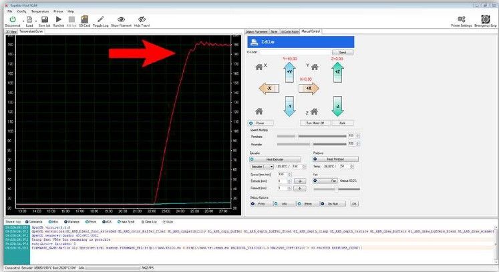This screenshot has width=499, height=272.
Task: Lower Z with the green -Z arrow
Action: click(337, 106)
